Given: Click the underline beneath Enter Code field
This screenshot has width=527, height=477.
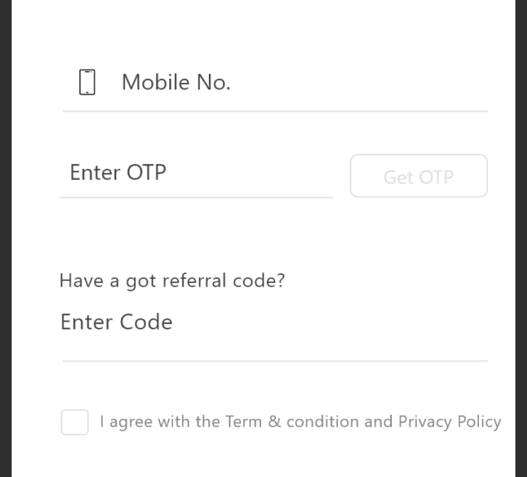Looking at the screenshot, I should pyautogui.click(x=275, y=361).
